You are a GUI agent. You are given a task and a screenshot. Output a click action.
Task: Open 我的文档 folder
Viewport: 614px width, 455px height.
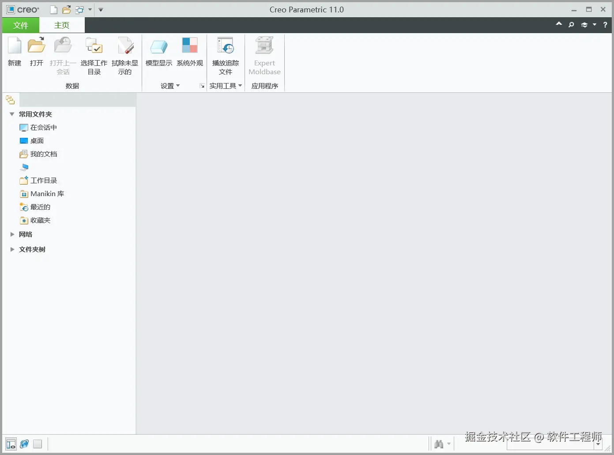click(38, 154)
